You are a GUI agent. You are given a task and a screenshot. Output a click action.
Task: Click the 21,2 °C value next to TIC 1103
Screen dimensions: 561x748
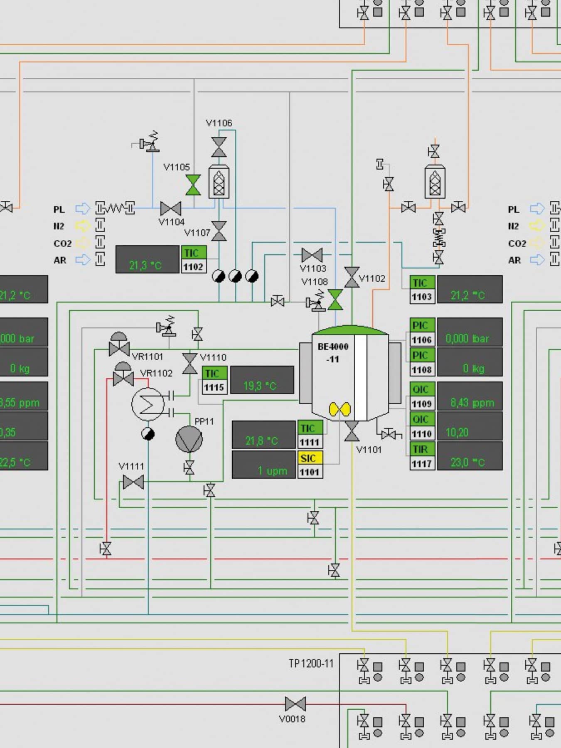coord(470,290)
